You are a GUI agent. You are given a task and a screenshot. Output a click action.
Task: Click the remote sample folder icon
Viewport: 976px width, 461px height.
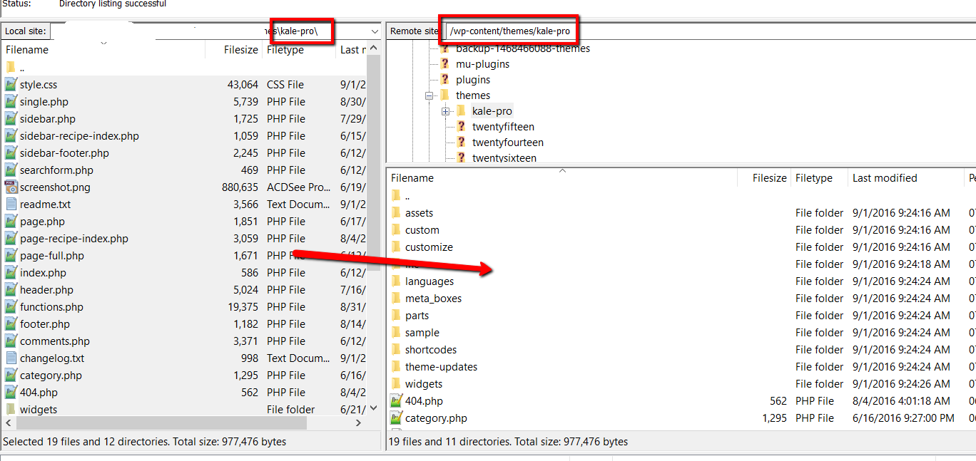pyautogui.click(x=397, y=333)
